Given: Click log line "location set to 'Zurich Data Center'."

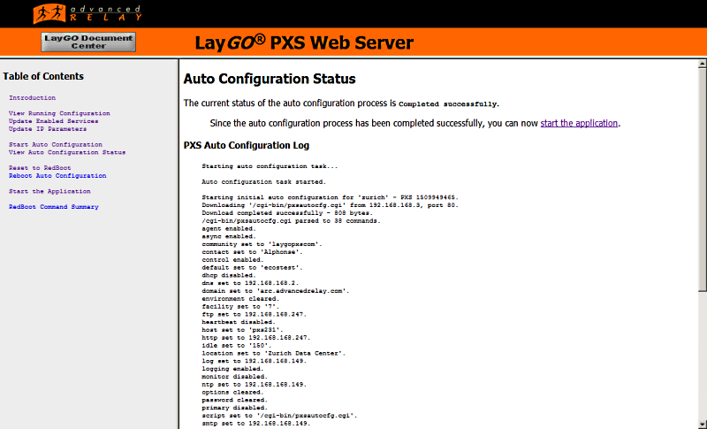Looking at the screenshot, I should tap(274, 353).
